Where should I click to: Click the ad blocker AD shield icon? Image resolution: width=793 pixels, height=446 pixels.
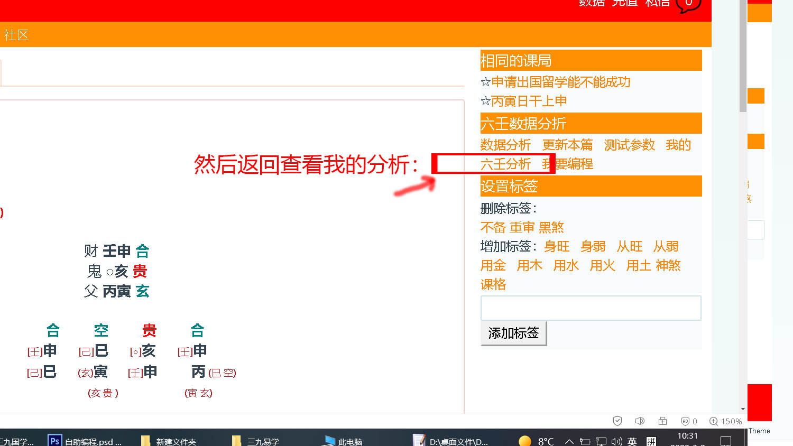click(686, 421)
